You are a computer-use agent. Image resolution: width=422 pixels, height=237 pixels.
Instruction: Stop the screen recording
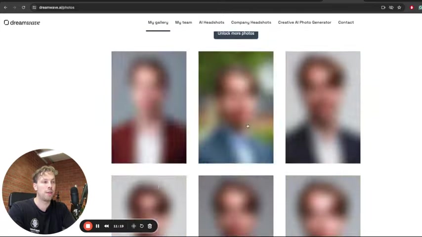pos(88,226)
